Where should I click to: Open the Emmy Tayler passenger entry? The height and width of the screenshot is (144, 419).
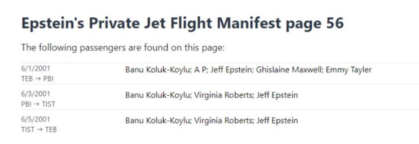349,70
